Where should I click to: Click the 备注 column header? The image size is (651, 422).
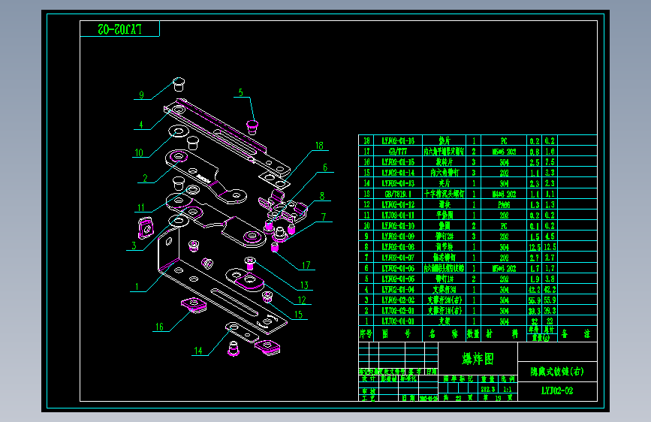[x=576, y=333]
